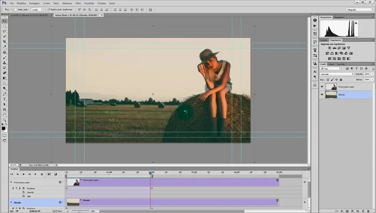The height and width of the screenshot is (213, 376).
Task: Open the Livello auto-select dropdown
Action: [x=37, y=10]
